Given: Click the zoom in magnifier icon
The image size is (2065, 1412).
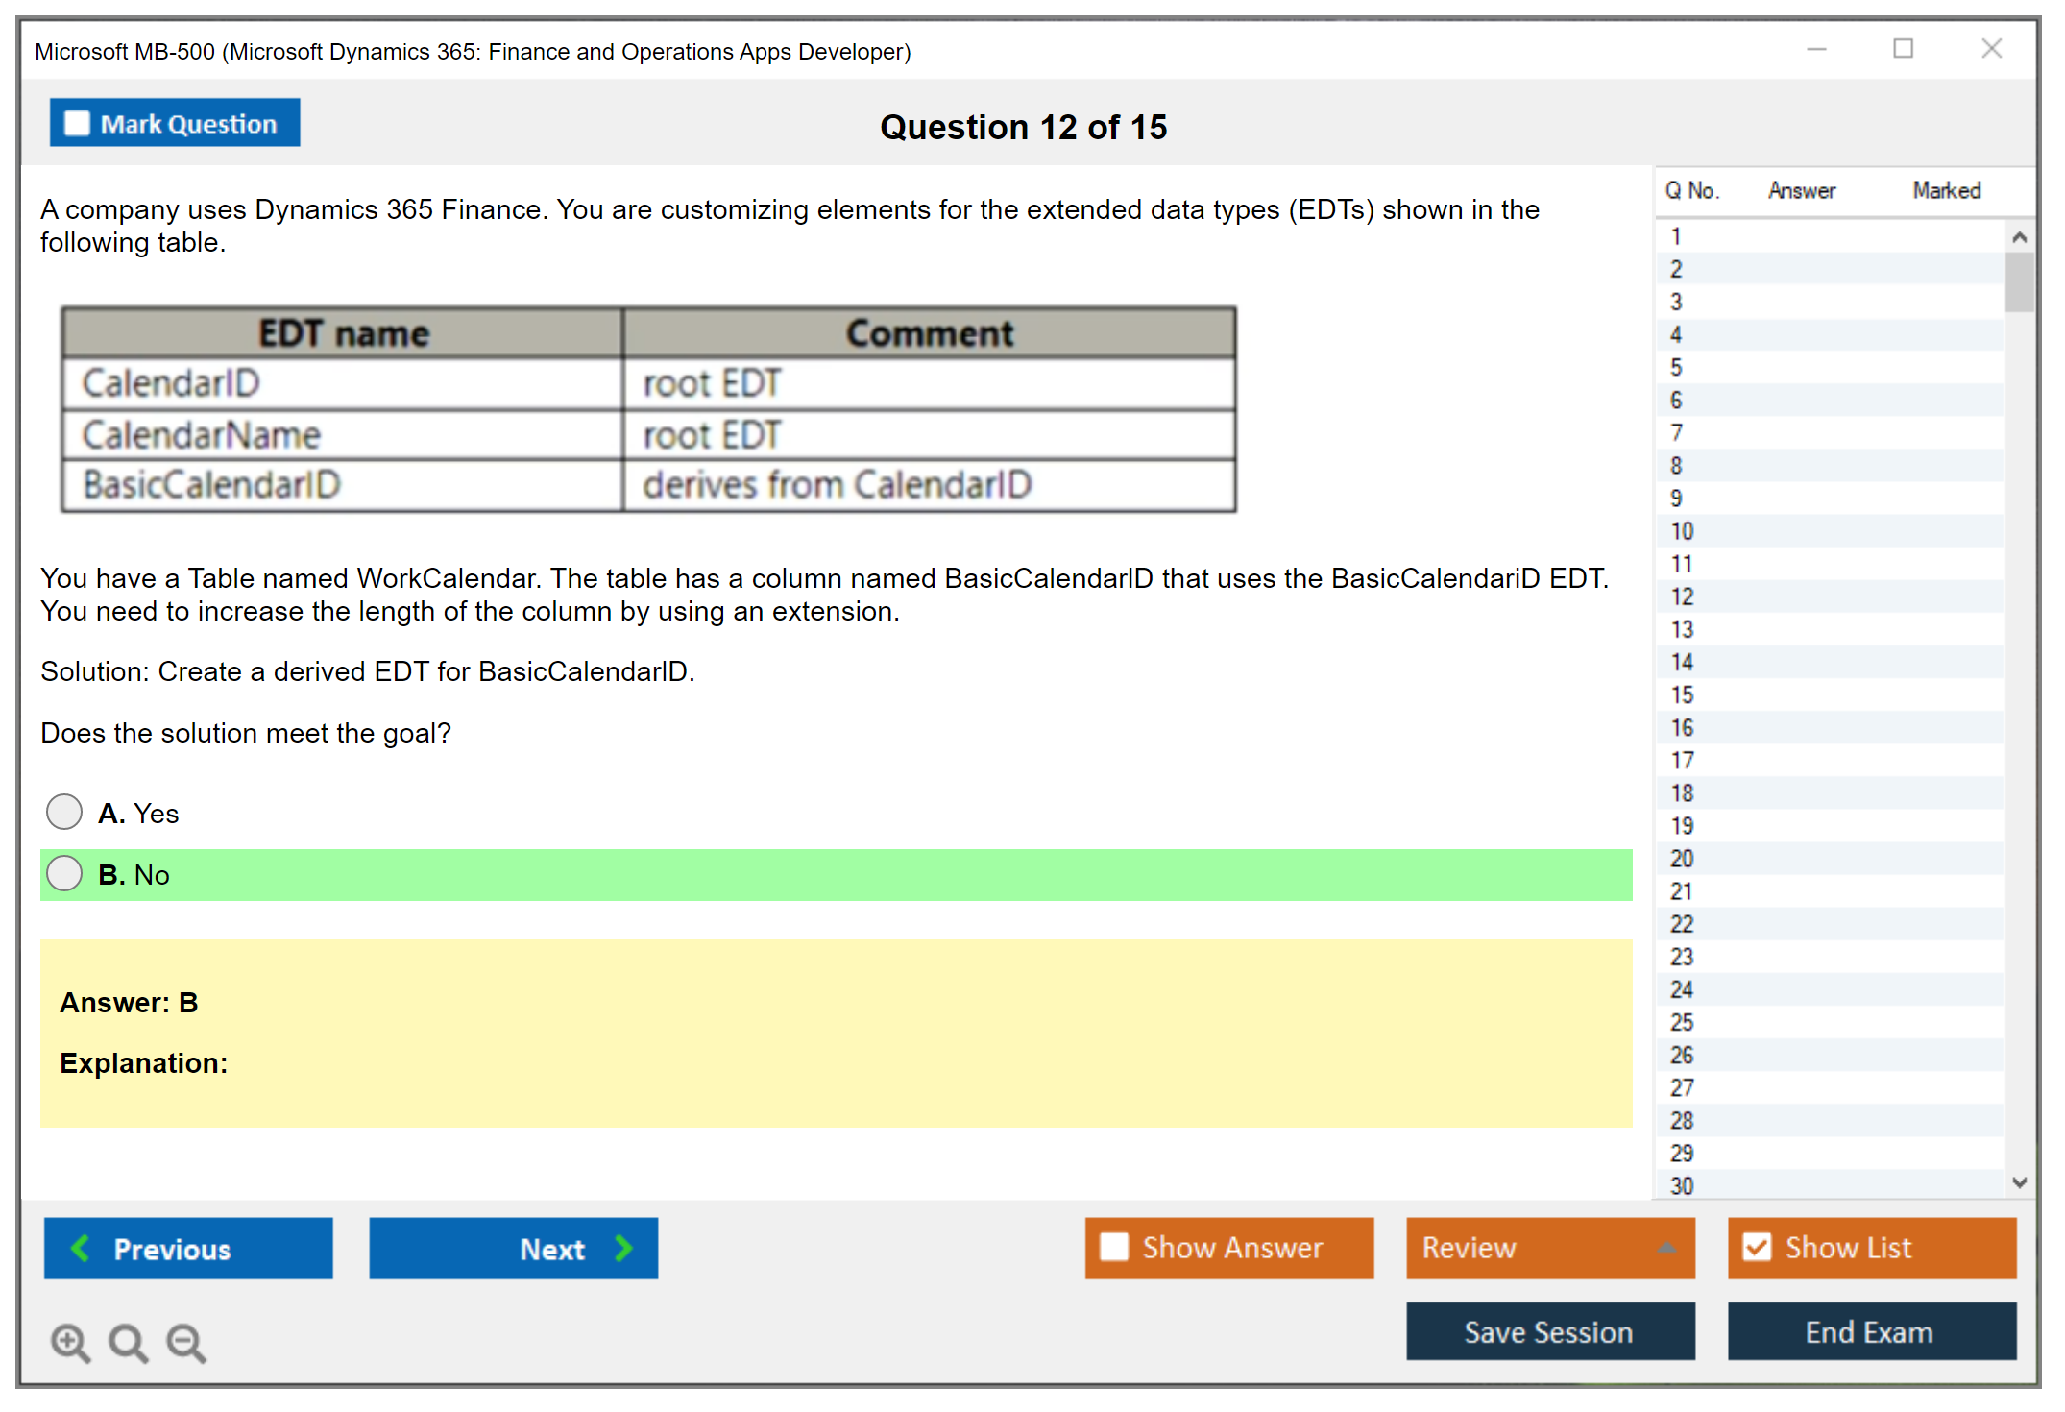Looking at the screenshot, I should point(69,1342).
